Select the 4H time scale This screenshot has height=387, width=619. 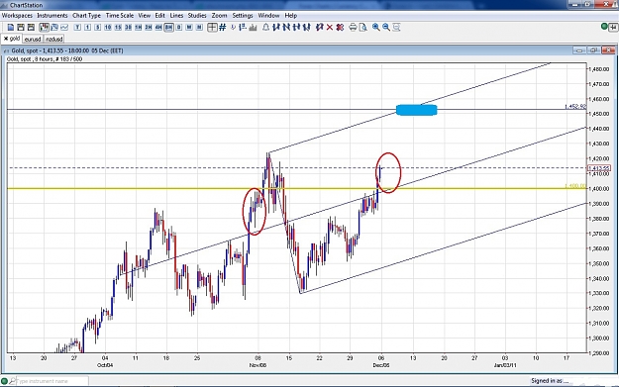[158, 28]
